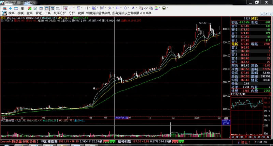Viewport: 273px width, 146px height.
Task: Select the horizontal levels drawing tool
Action: (78, 8)
